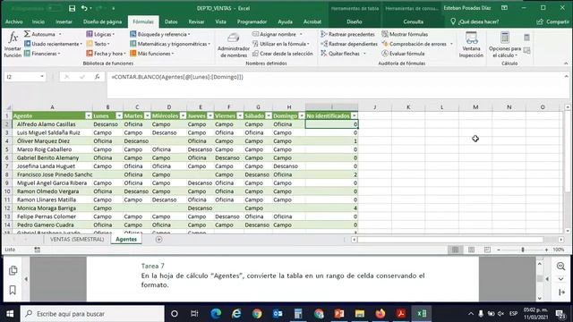Open Opciones para el cálculo

pos(505,45)
